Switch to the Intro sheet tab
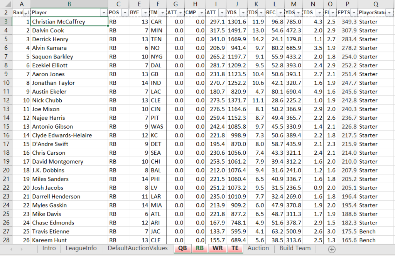 [49, 249]
